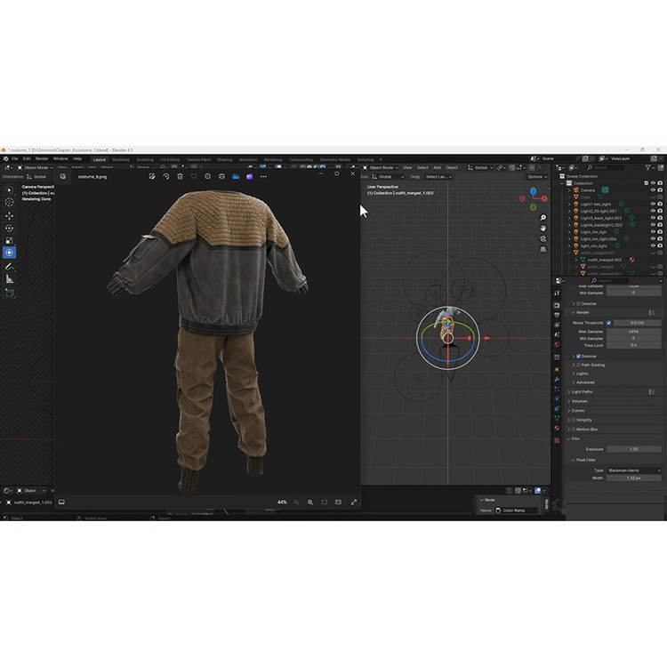Click the Exposure value slider
This screenshot has width=667, height=667.
coord(633,449)
